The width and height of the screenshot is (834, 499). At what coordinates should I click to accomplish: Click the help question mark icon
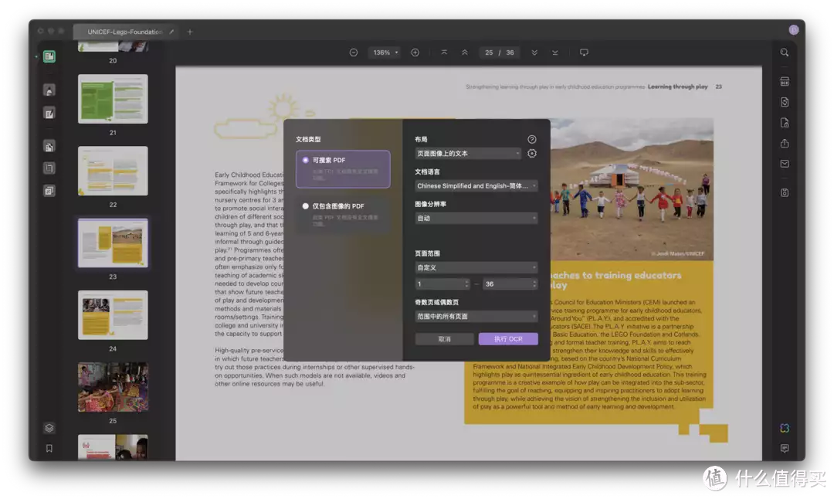[532, 139]
